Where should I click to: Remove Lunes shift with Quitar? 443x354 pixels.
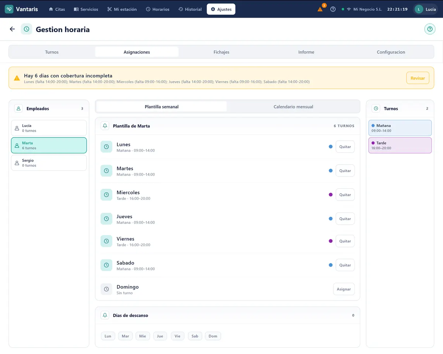click(345, 147)
